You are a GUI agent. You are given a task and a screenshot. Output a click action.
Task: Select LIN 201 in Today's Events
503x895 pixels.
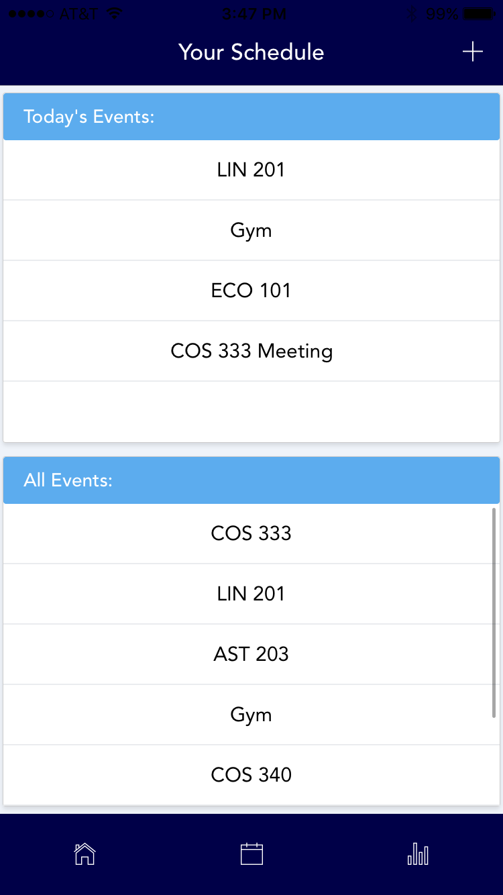[x=251, y=170]
